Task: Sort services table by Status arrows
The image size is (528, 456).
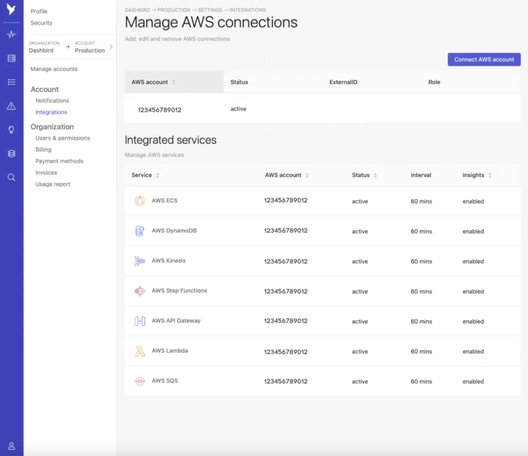Action: (x=375, y=175)
